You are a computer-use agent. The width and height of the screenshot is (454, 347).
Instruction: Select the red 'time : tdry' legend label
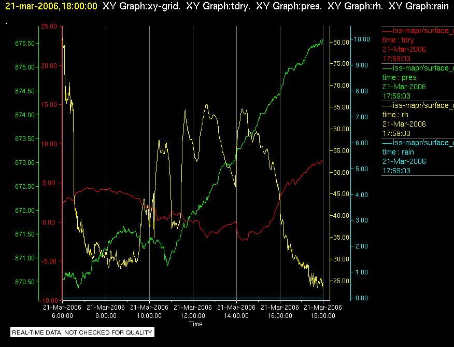(398, 40)
